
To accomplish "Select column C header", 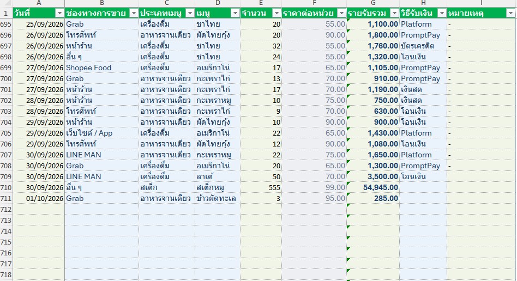I will point(167,3).
